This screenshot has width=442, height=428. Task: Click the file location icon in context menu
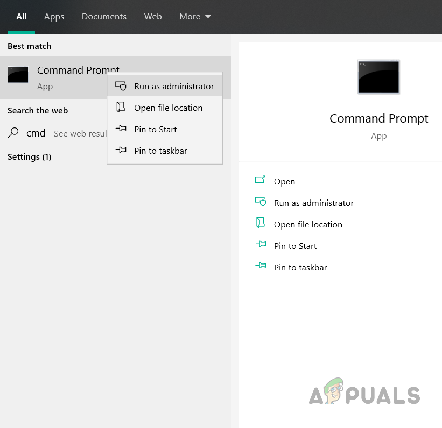click(x=121, y=107)
